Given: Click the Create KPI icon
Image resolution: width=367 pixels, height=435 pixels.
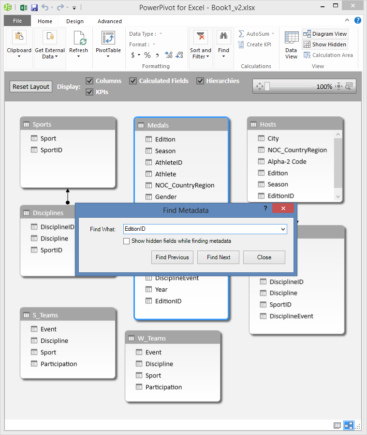Looking at the screenshot, I should coord(241,44).
